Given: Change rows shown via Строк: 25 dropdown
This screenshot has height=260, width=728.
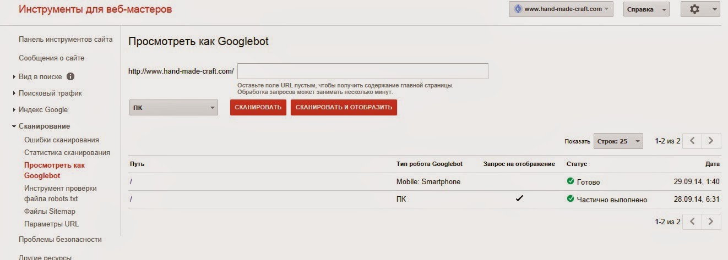Looking at the screenshot, I should [618, 141].
